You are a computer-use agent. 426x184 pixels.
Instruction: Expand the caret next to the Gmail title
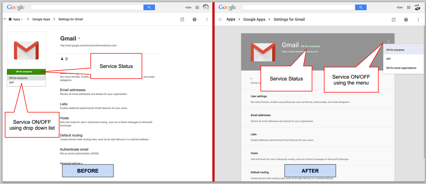[79, 39]
